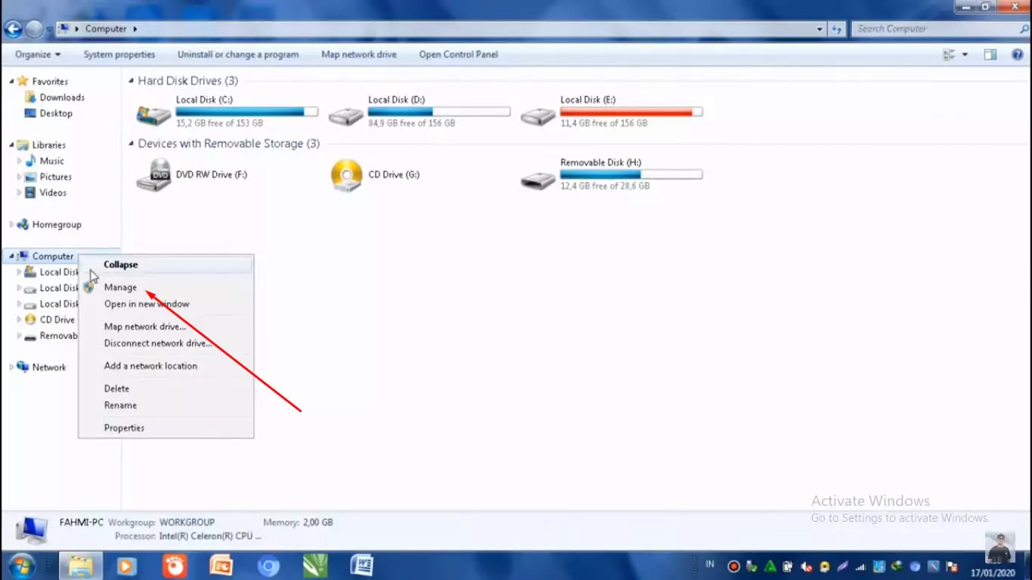Choose Open in new window
Screen dimensions: 1032x580
click(x=166, y=304)
